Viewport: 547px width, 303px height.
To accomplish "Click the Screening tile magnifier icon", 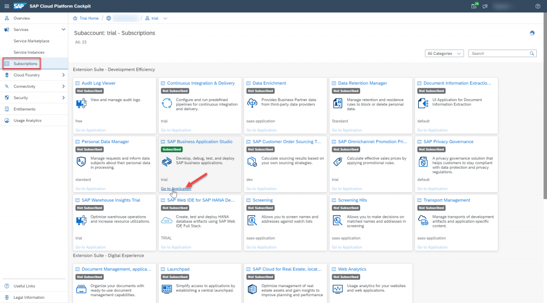I will (x=252, y=220).
